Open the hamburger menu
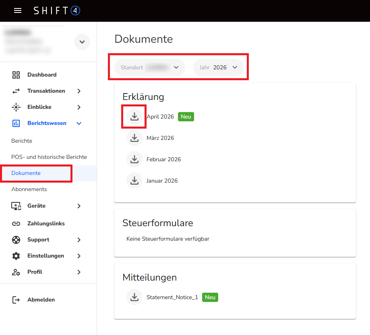 pos(18,10)
